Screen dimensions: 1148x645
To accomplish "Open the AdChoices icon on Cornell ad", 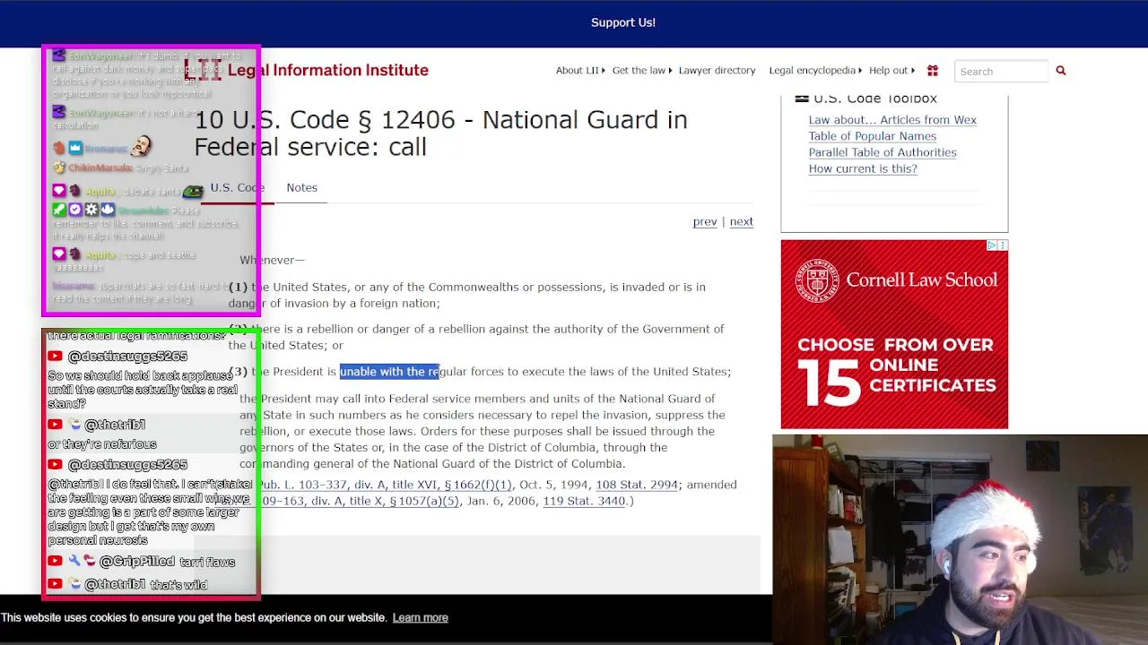I will tap(992, 245).
